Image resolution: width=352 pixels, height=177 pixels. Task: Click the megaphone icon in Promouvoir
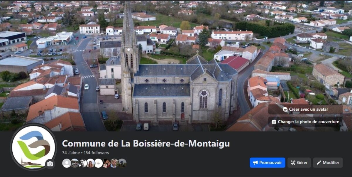coord(255,163)
